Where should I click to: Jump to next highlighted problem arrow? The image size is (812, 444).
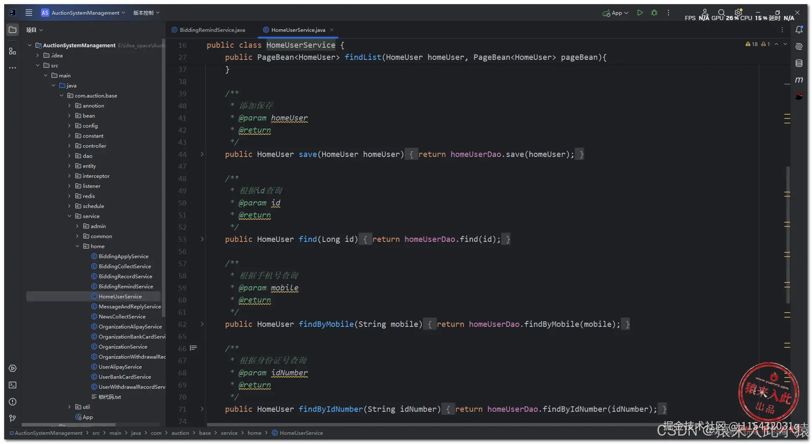(x=785, y=44)
